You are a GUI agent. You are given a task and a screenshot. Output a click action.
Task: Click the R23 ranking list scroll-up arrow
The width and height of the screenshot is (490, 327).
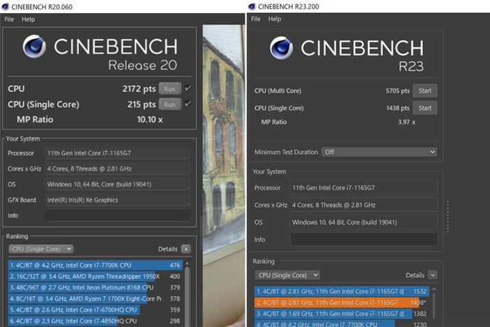pos(434,289)
